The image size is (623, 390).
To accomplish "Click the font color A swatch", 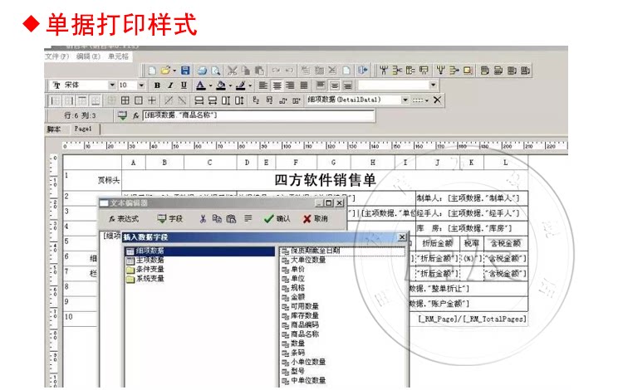I will pos(201,85).
